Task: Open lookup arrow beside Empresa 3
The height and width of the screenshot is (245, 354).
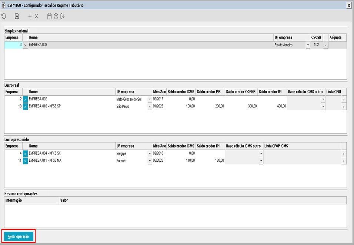Action: (25, 45)
